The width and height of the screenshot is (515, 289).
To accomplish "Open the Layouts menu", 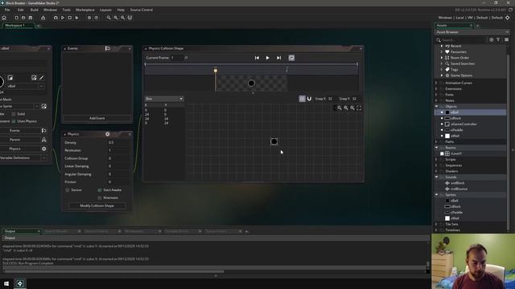I will click(x=105, y=10).
